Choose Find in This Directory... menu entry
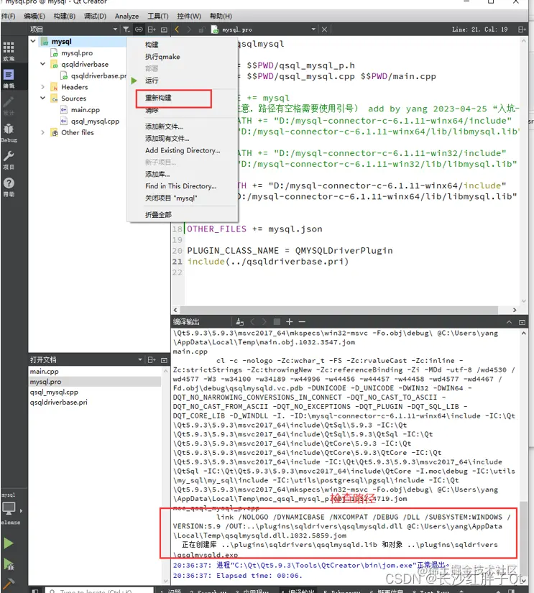534x593 pixels. coord(183,186)
